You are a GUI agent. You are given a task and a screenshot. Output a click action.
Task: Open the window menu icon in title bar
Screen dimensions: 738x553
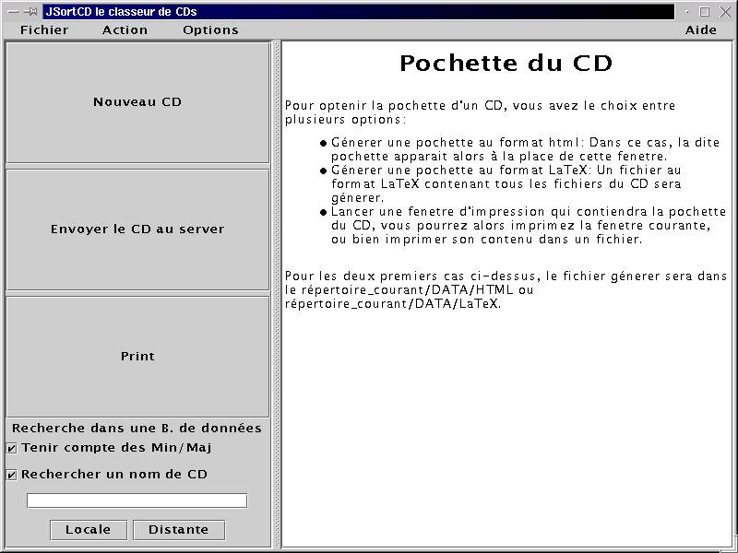[x=12, y=12]
